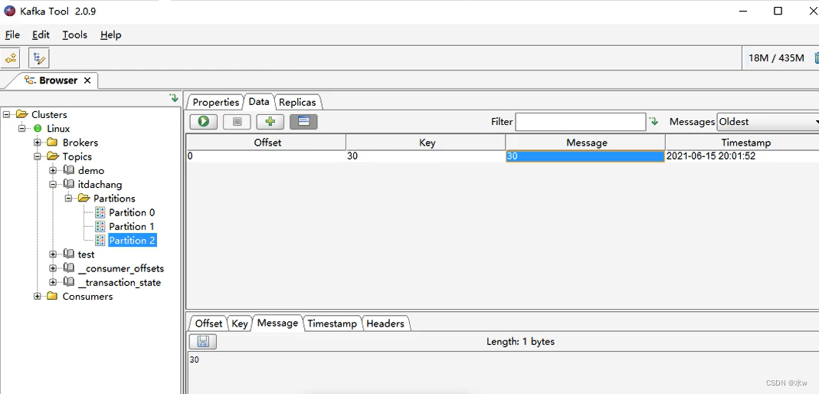Select the highlighted Message cell 30
819x394 pixels.
[585, 156]
